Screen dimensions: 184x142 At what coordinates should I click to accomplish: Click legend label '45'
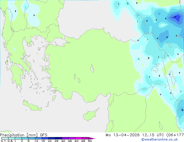click(83, 141)
